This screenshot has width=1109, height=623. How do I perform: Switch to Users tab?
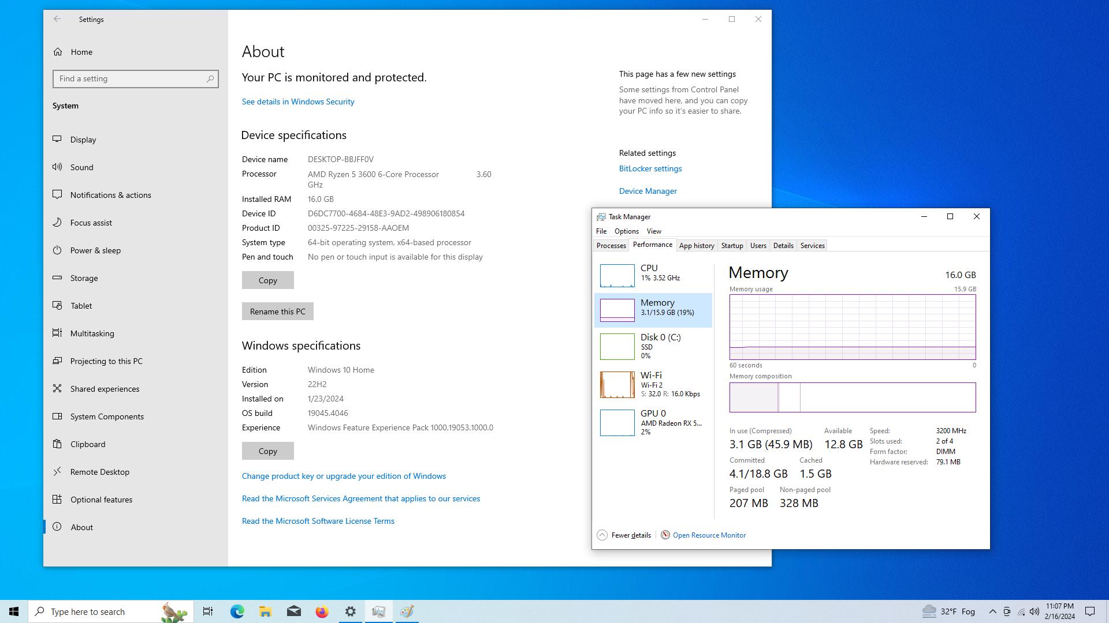[x=758, y=246]
